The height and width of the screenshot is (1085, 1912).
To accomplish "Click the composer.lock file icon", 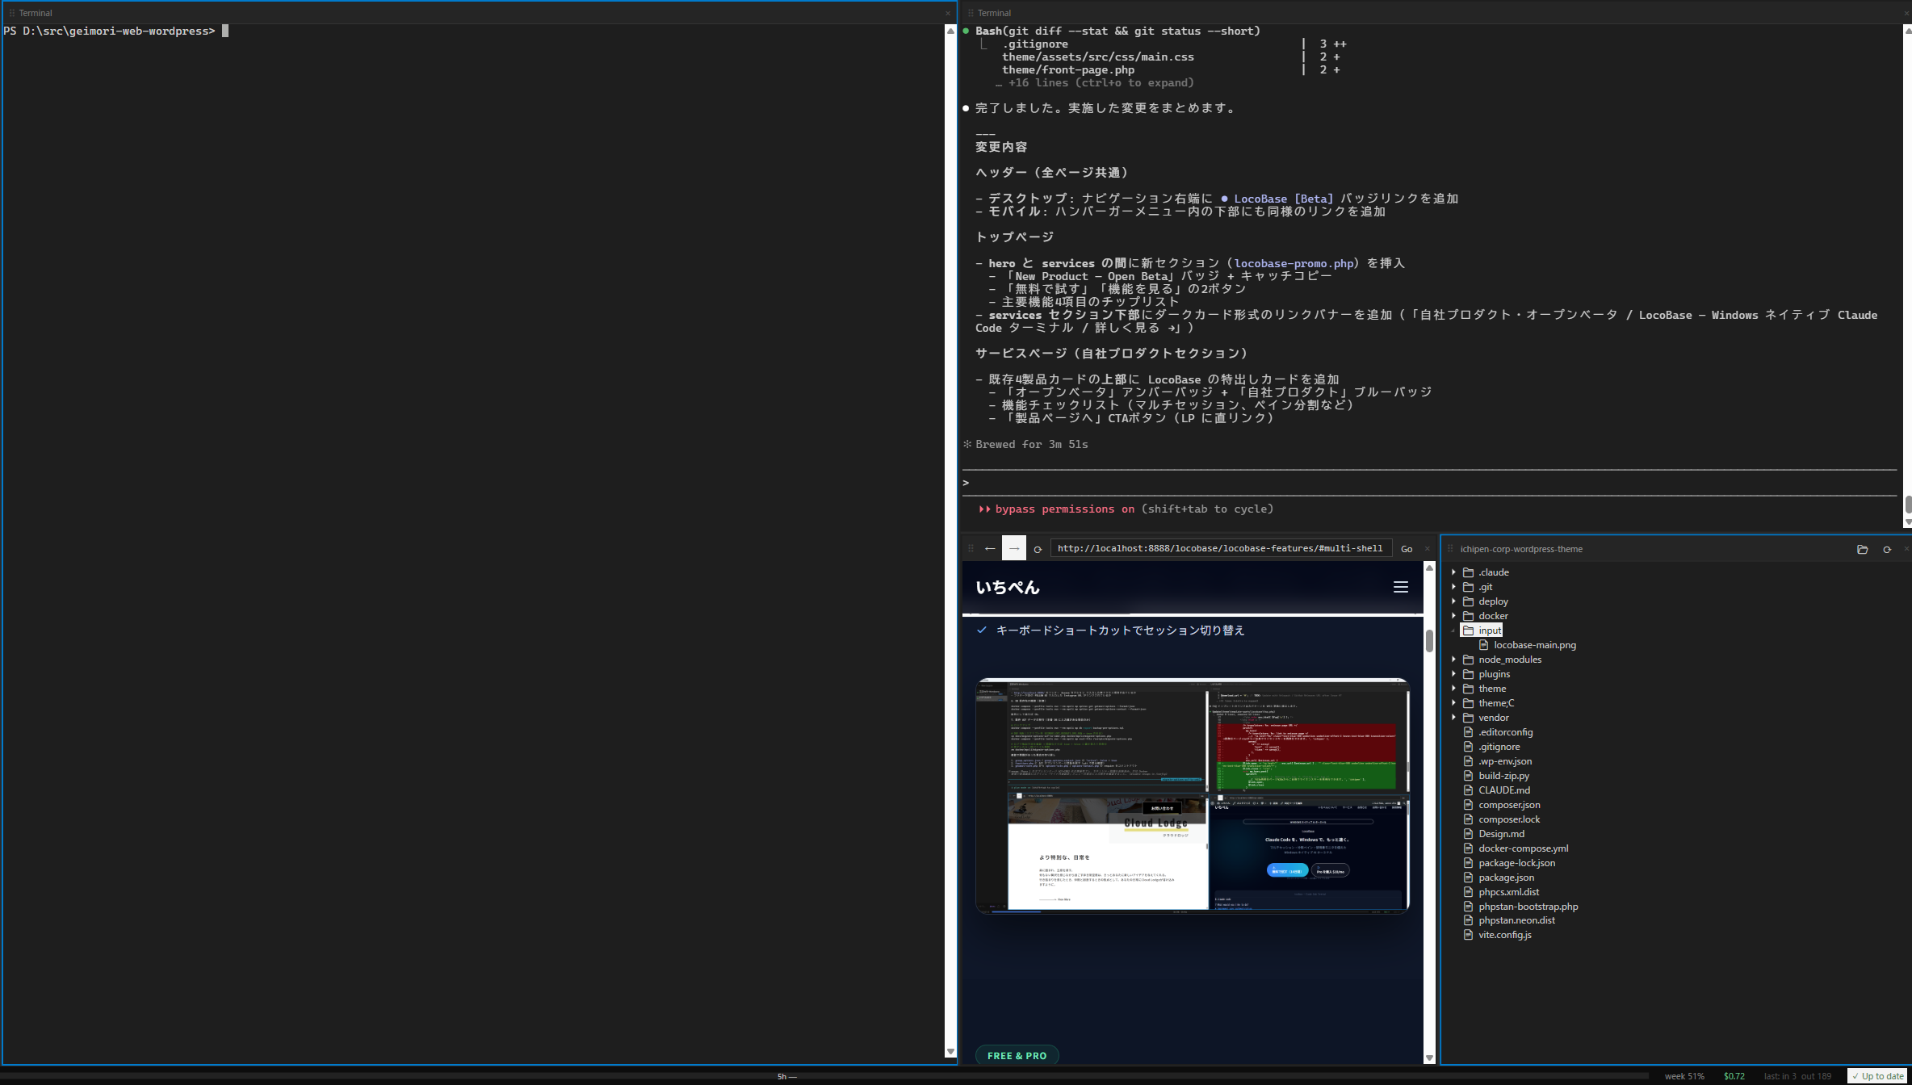I will [x=1469, y=819].
